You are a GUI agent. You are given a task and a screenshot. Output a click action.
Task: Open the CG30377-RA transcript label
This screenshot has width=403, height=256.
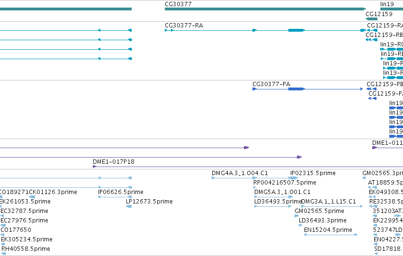(x=184, y=26)
